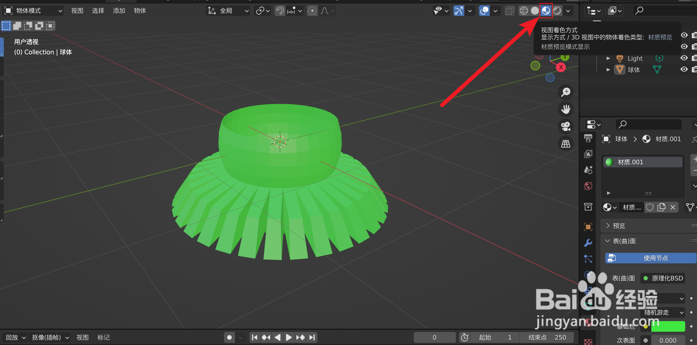Toggle camera view gizmo
697x345 pixels.
566,126
